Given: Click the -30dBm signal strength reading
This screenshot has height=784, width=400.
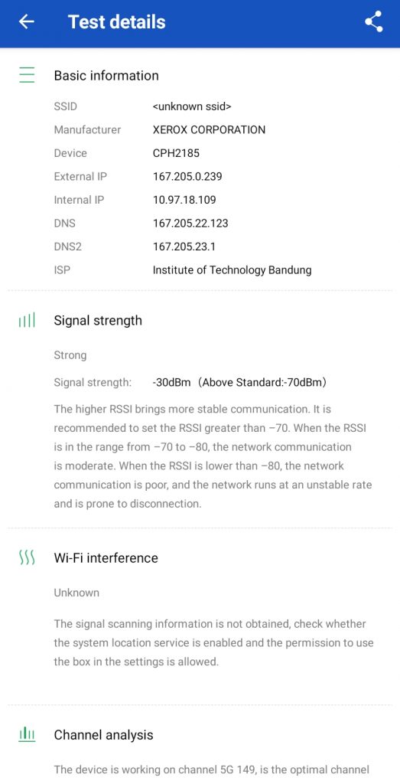Looking at the screenshot, I should click(172, 383).
